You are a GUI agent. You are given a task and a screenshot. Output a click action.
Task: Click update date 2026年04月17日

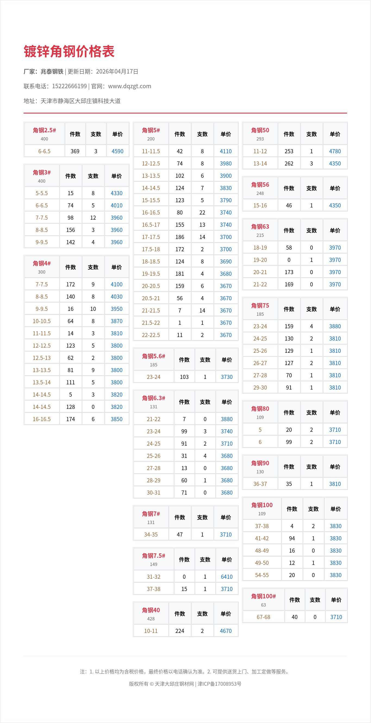[117, 72]
